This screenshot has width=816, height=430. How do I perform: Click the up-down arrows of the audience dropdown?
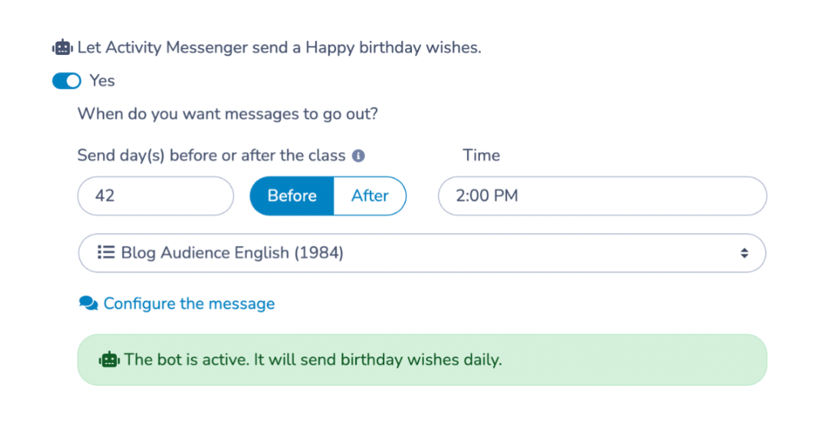(745, 253)
